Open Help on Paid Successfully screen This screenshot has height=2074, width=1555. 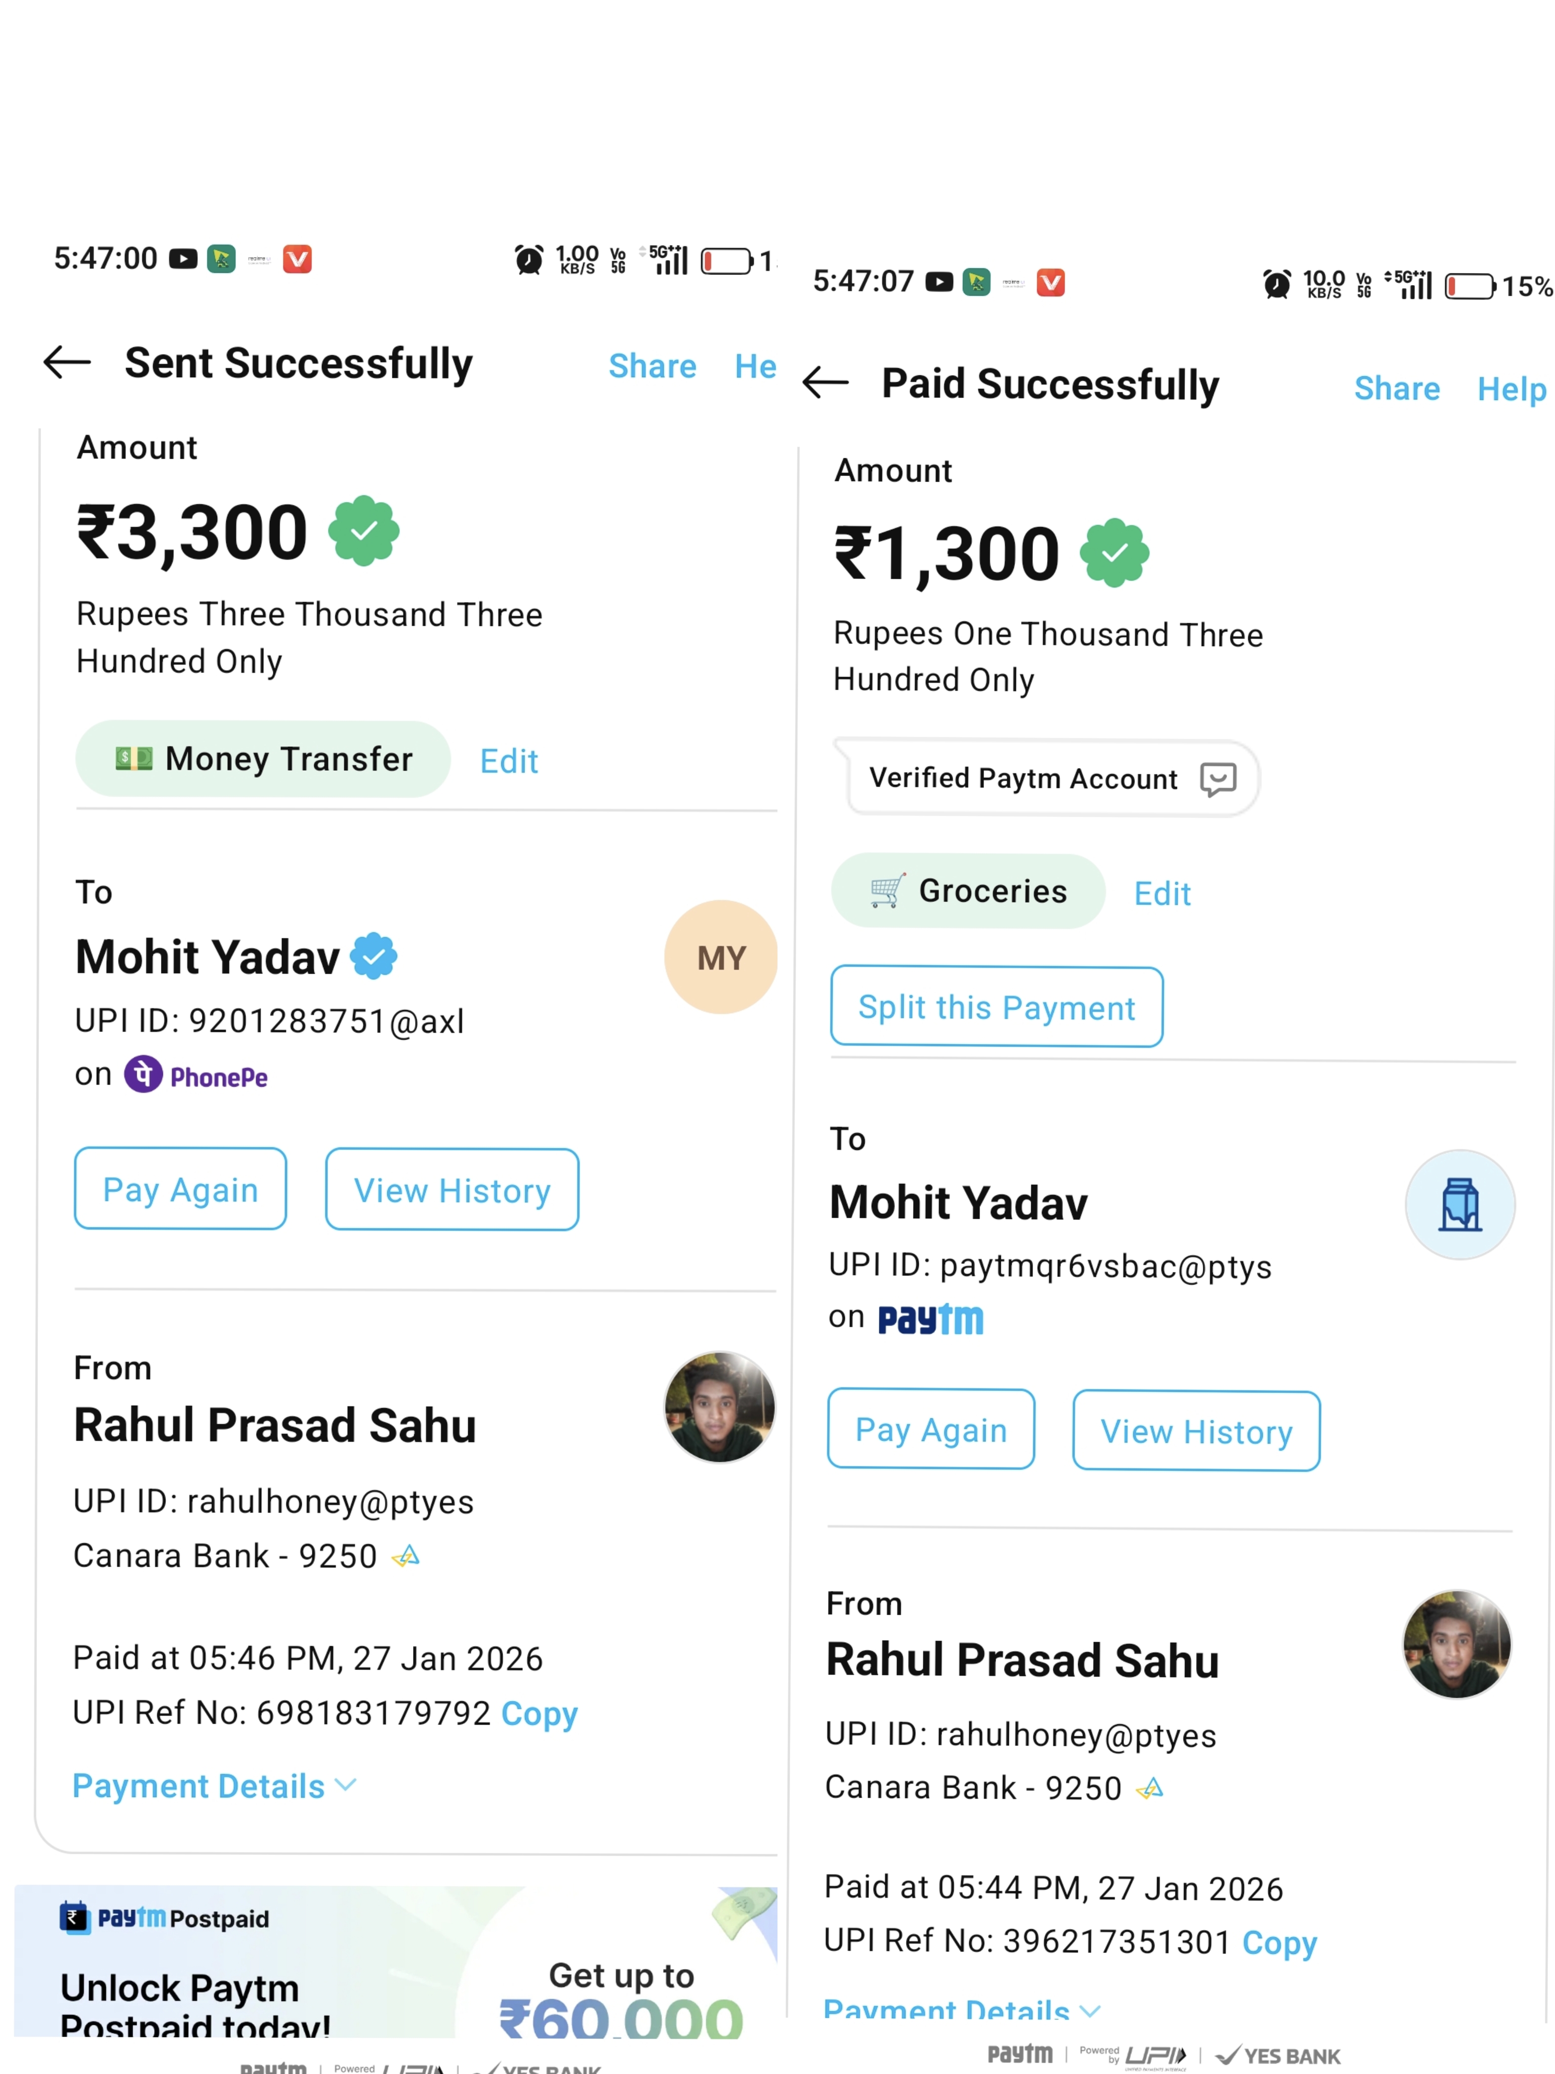pyautogui.click(x=1511, y=388)
